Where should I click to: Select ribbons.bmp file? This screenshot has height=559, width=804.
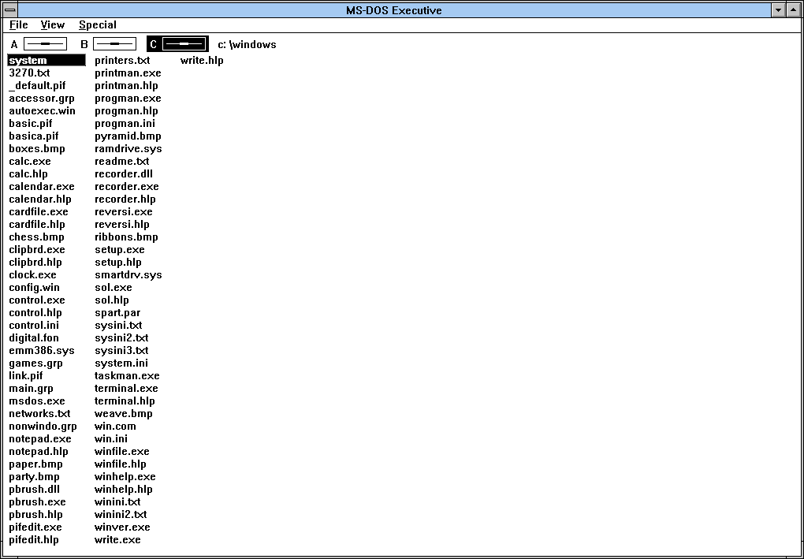[x=126, y=237]
